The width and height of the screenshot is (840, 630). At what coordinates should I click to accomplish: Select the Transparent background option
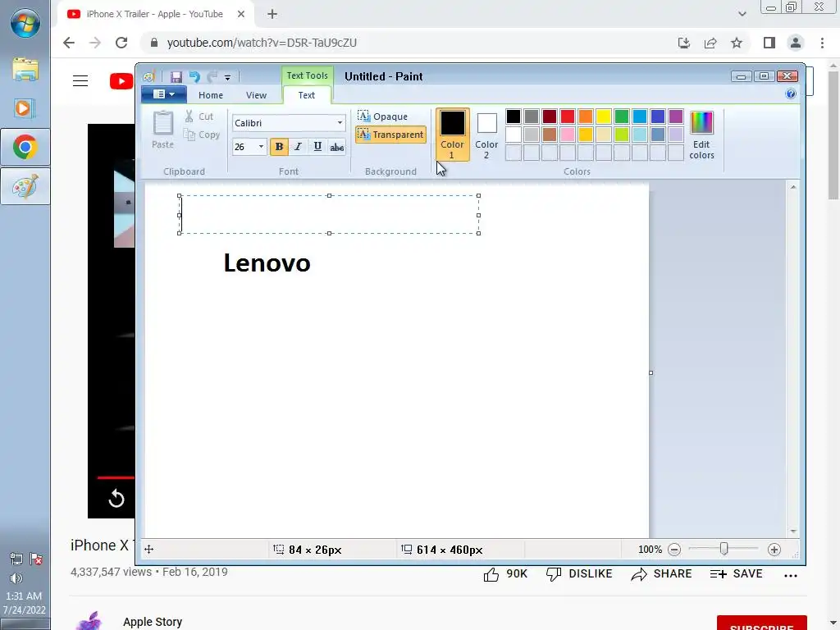(390, 135)
